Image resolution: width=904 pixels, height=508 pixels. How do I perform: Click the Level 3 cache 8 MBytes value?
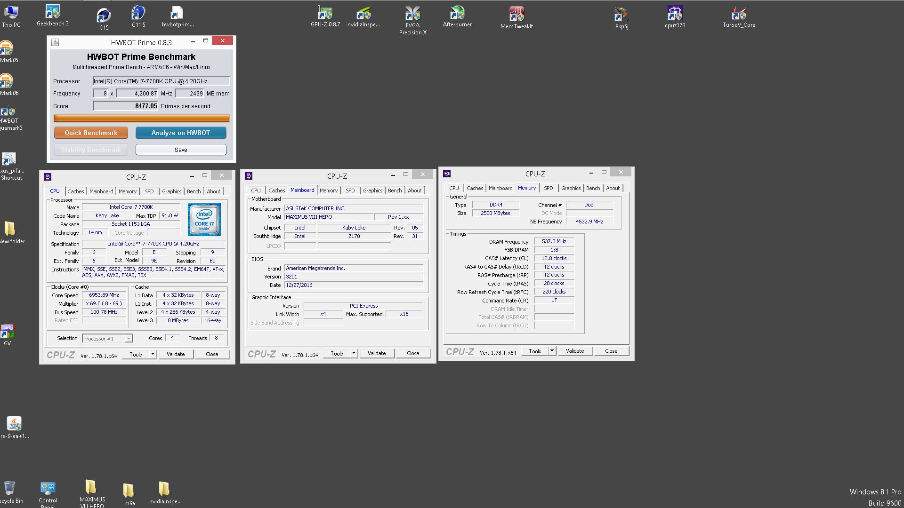178,320
